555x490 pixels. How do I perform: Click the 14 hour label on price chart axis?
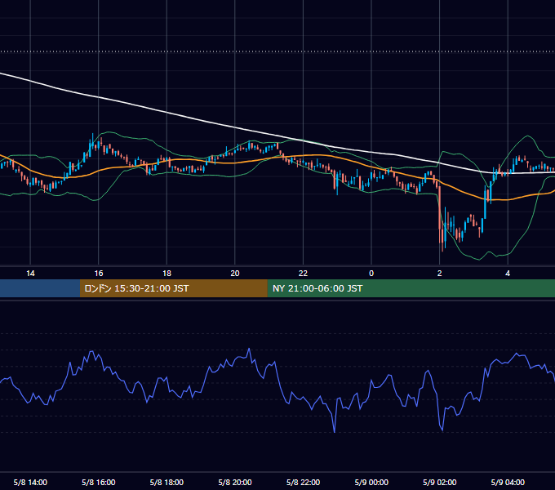tap(30, 274)
